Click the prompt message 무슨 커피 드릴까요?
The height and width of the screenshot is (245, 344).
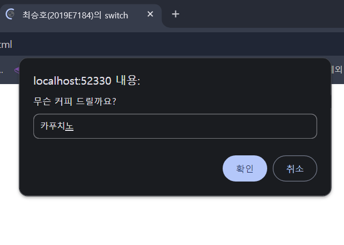click(75, 101)
